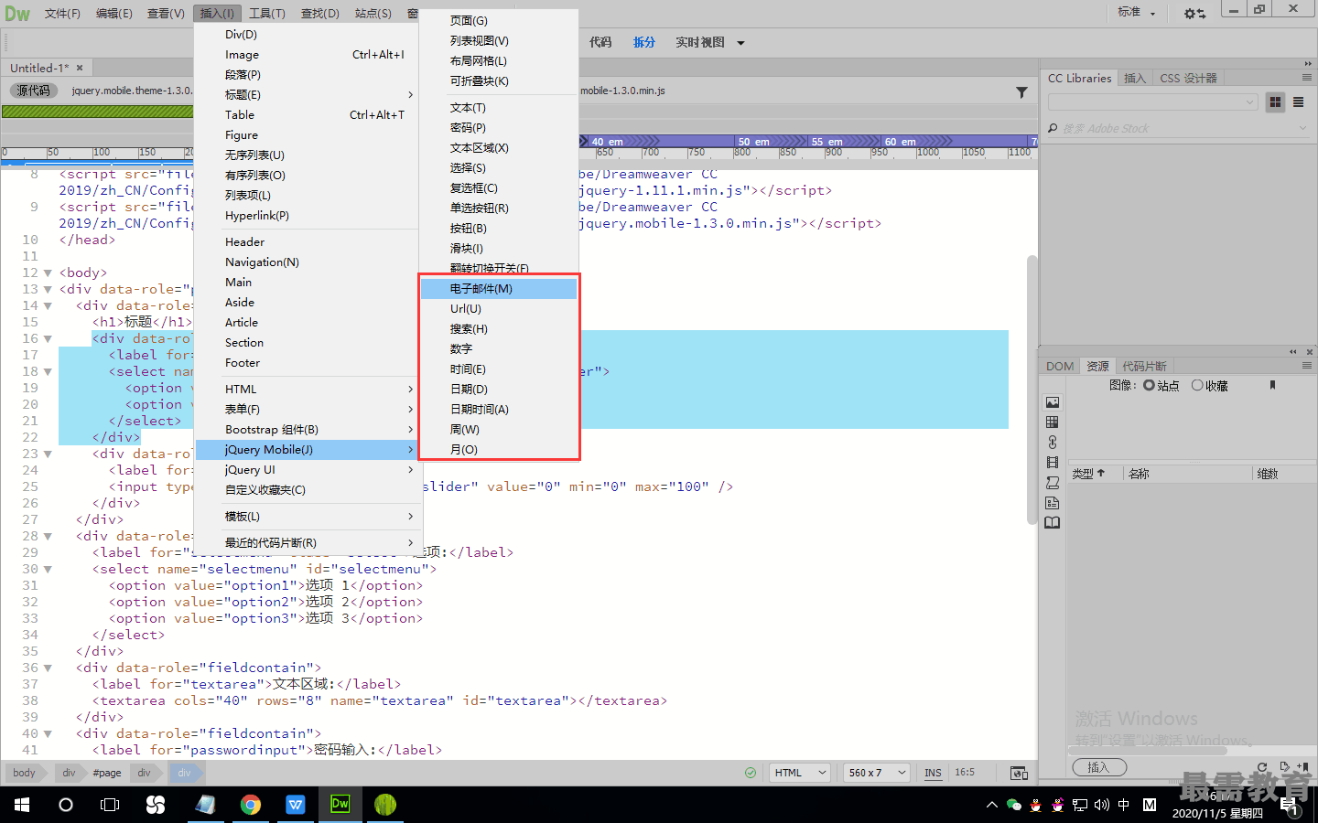Switch to 代码 view
The width and height of the screenshot is (1318, 823).
(600, 43)
